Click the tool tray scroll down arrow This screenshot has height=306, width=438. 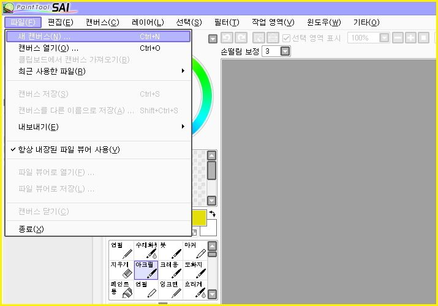pyautogui.click(x=213, y=294)
